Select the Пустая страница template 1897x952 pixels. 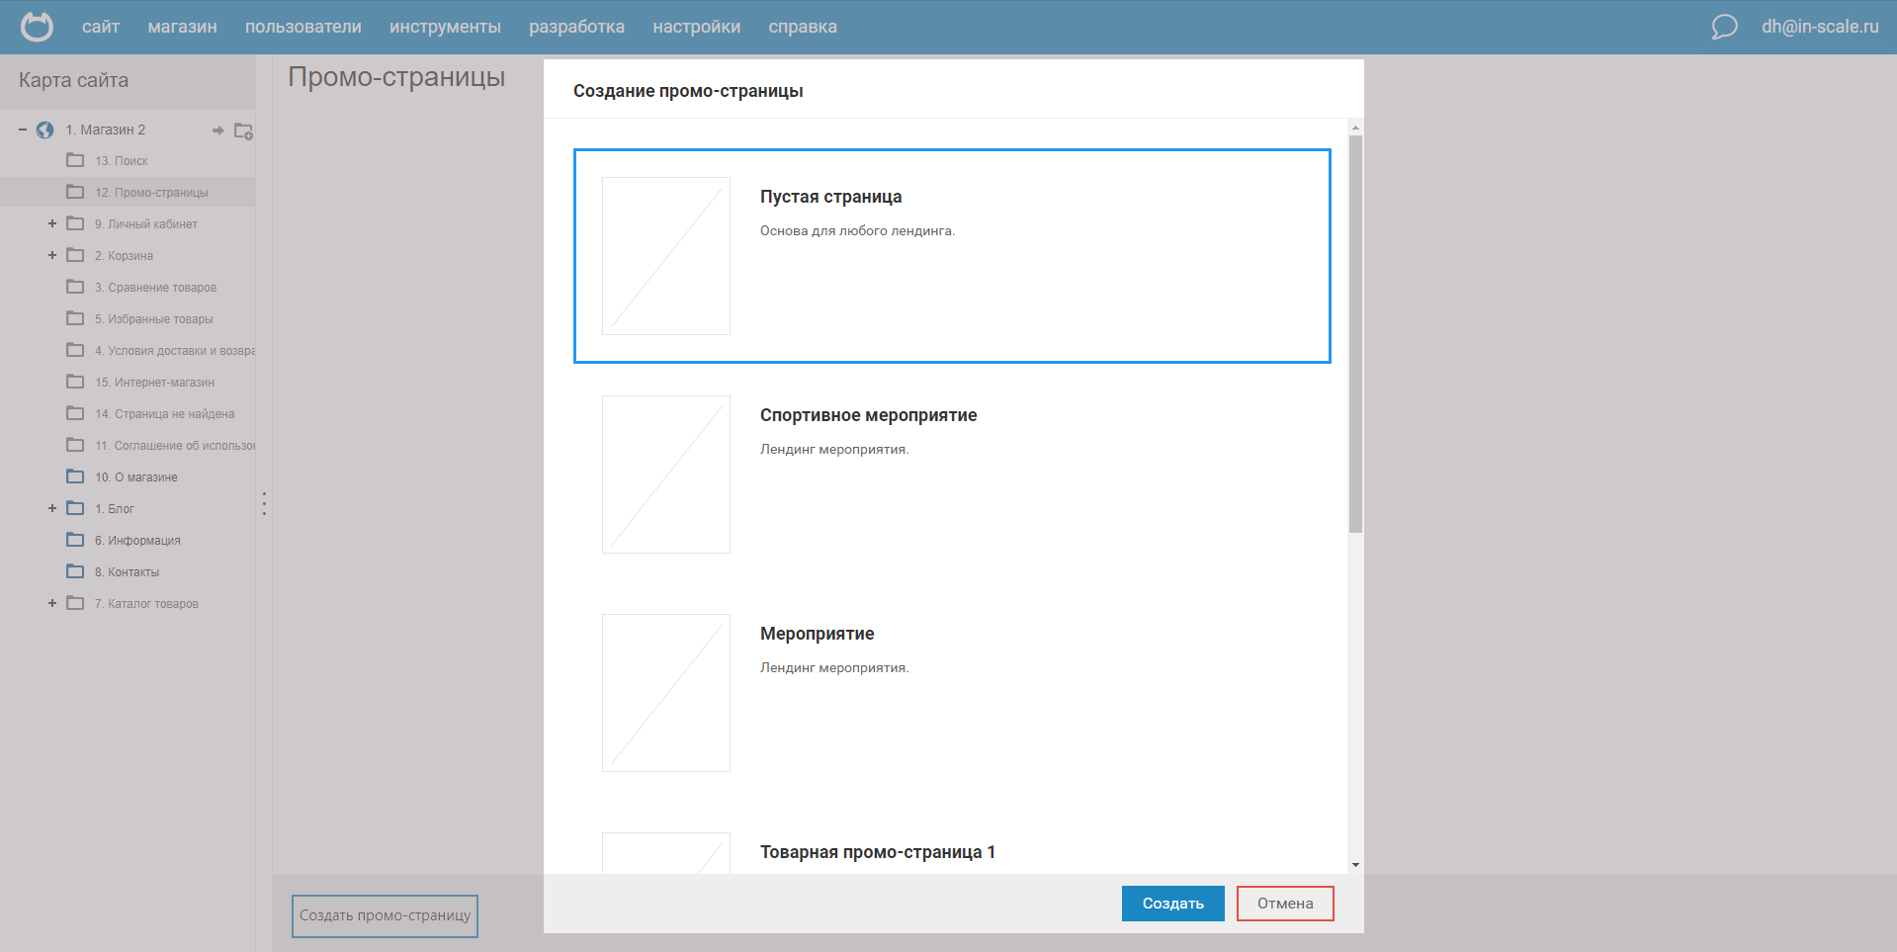952,256
